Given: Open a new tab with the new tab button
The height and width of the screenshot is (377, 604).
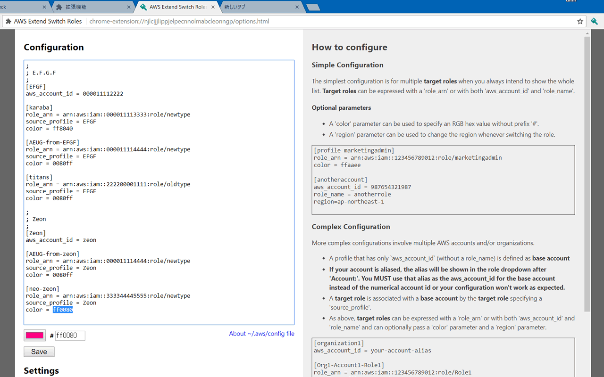Looking at the screenshot, I should (x=313, y=7).
